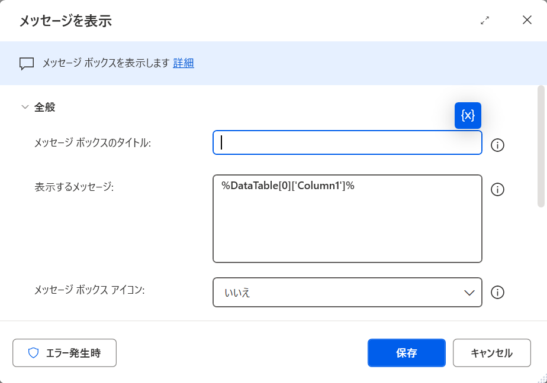Screen dimensions: 547x383
Task: Click the vertical scrollbar of the dialog
Action: 540,147
